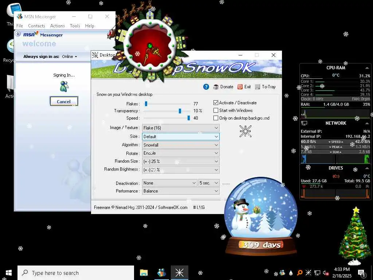Click the double chevron in DRIVES widget

click(367, 186)
